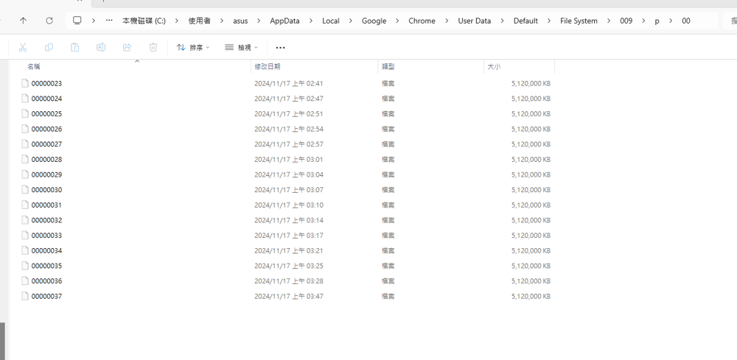Refresh the current folder view
The width and height of the screenshot is (737, 360).
click(x=49, y=21)
